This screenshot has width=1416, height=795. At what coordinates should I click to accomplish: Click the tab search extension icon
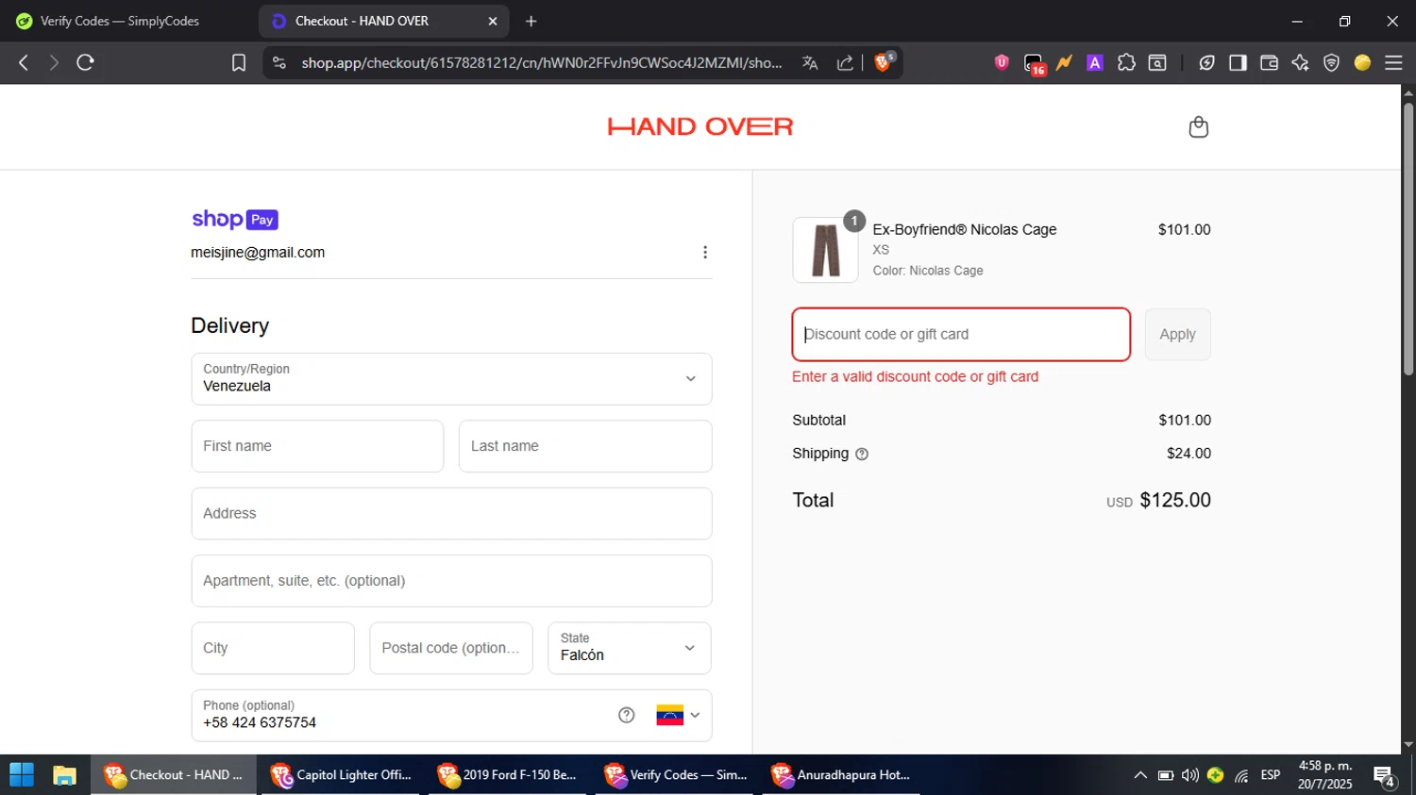[1157, 62]
